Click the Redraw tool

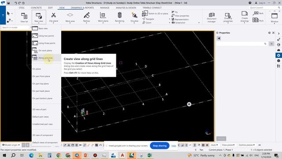pos(86,17)
